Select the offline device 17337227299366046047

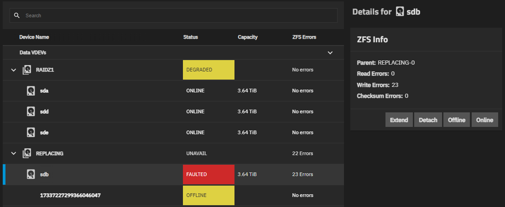(70, 195)
